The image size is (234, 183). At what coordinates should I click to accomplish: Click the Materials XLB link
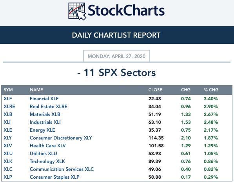click(45, 114)
